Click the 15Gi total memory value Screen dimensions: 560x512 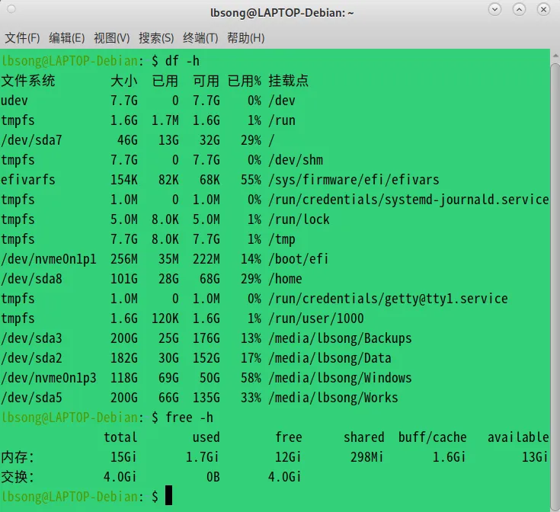click(x=123, y=457)
